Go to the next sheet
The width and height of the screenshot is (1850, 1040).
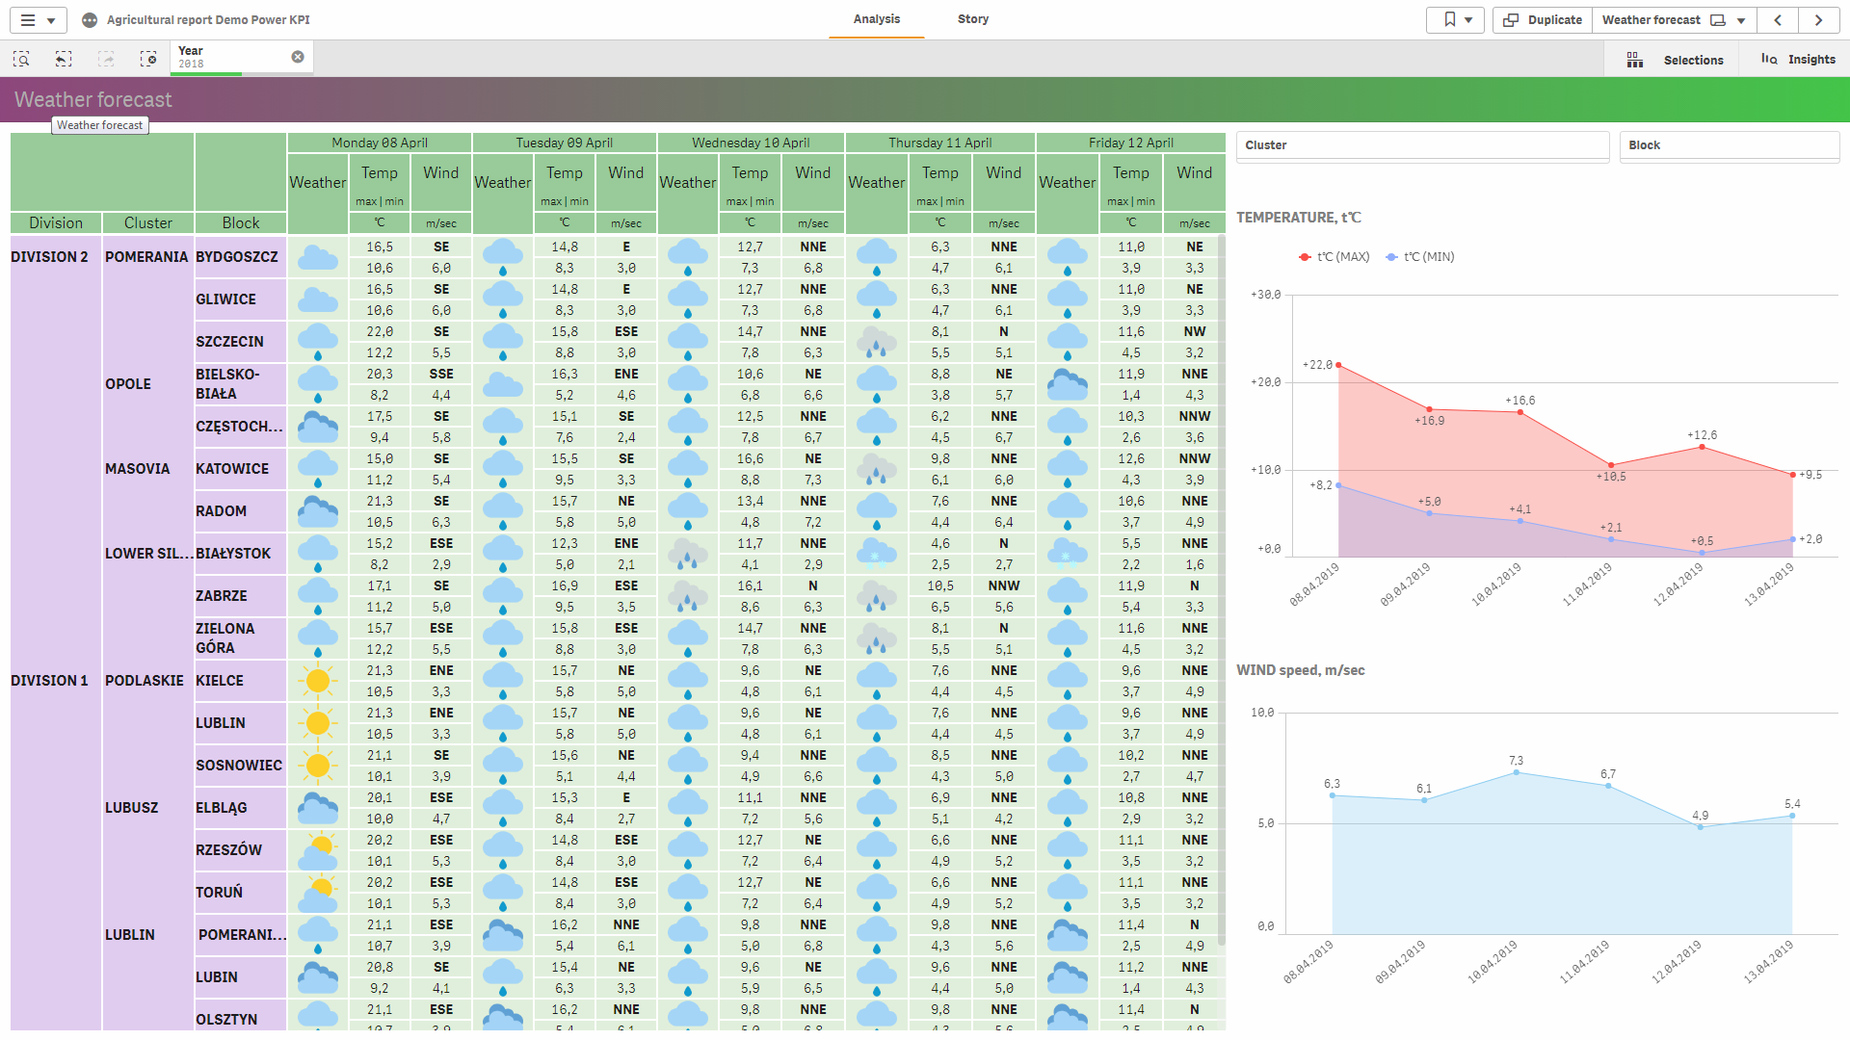pos(1818,19)
